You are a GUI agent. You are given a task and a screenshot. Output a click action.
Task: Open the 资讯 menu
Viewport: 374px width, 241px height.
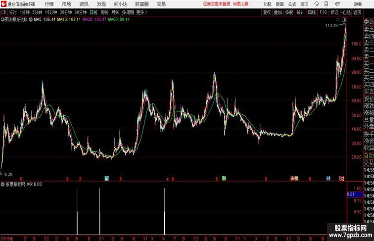pyautogui.click(x=84, y=4)
